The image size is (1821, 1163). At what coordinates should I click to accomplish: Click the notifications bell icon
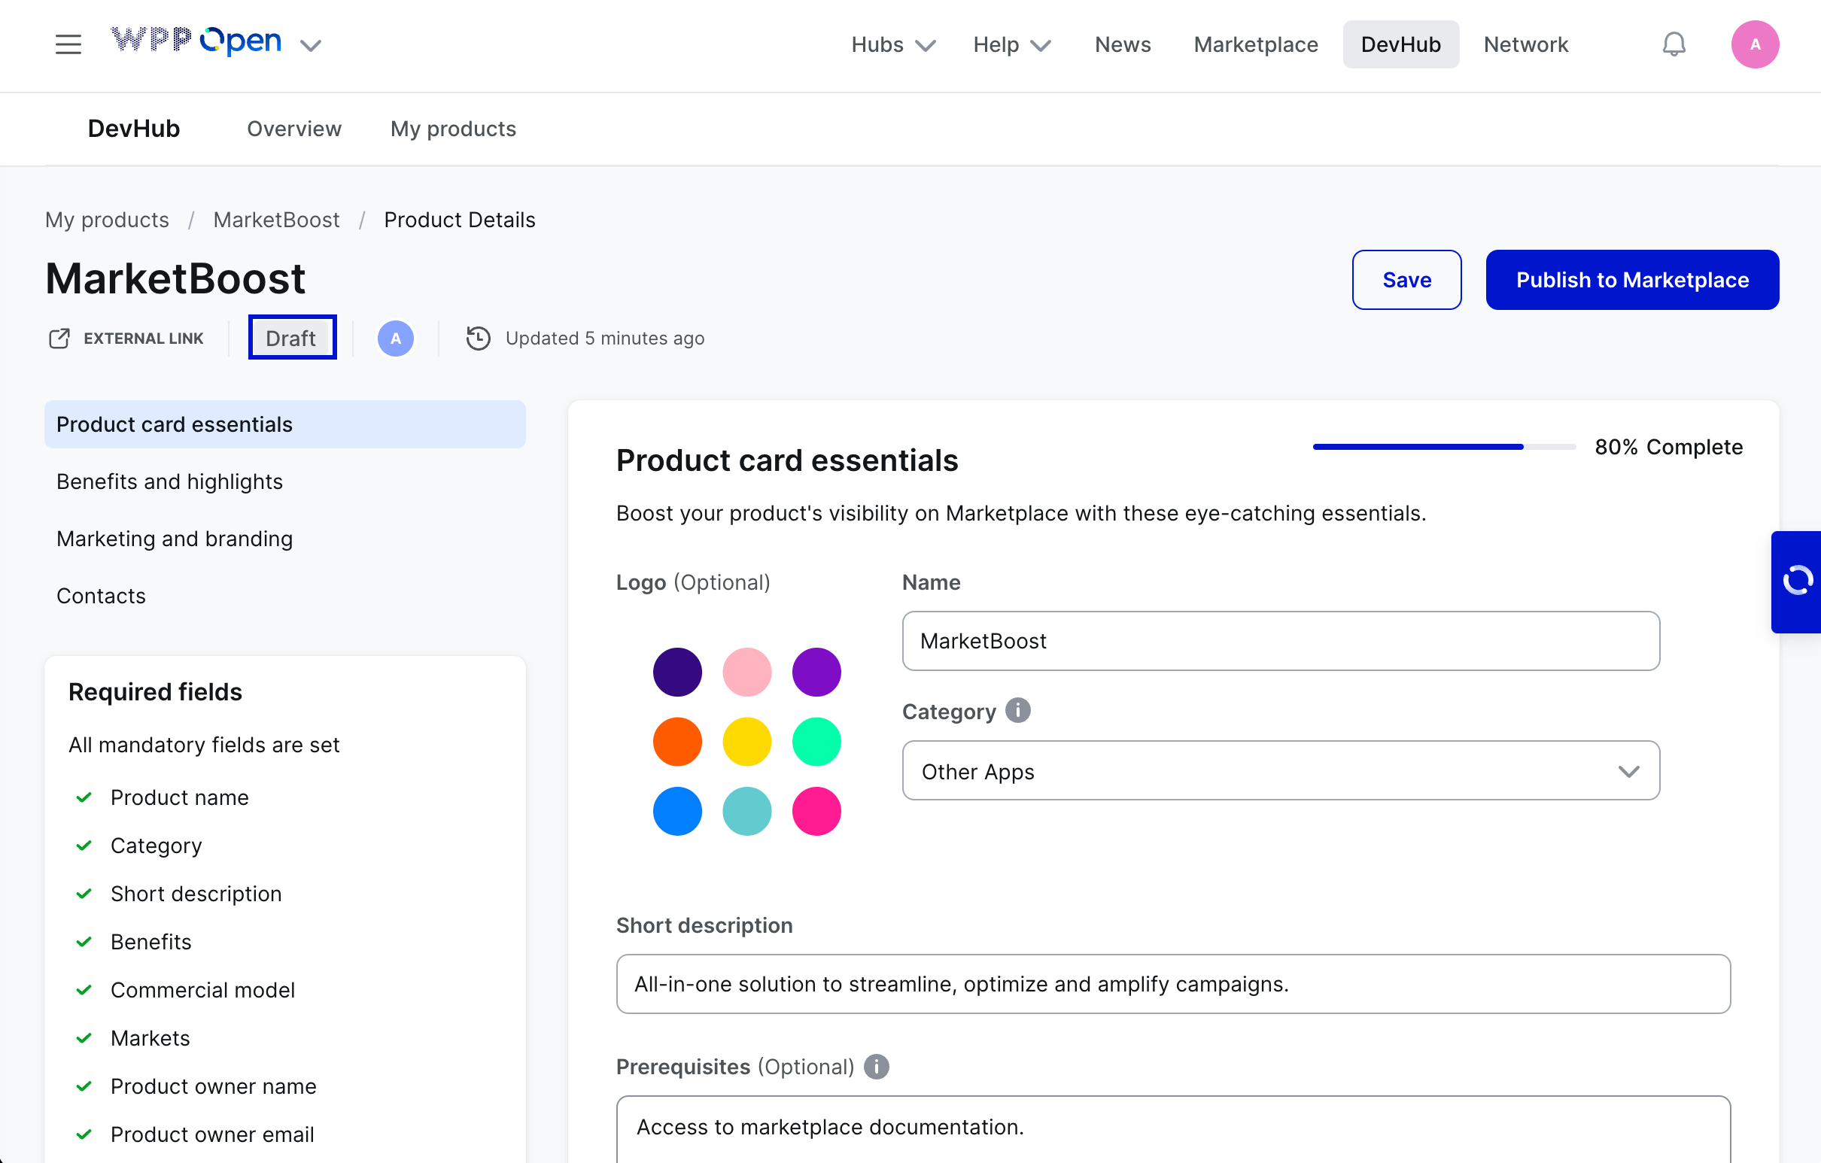coord(1674,44)
